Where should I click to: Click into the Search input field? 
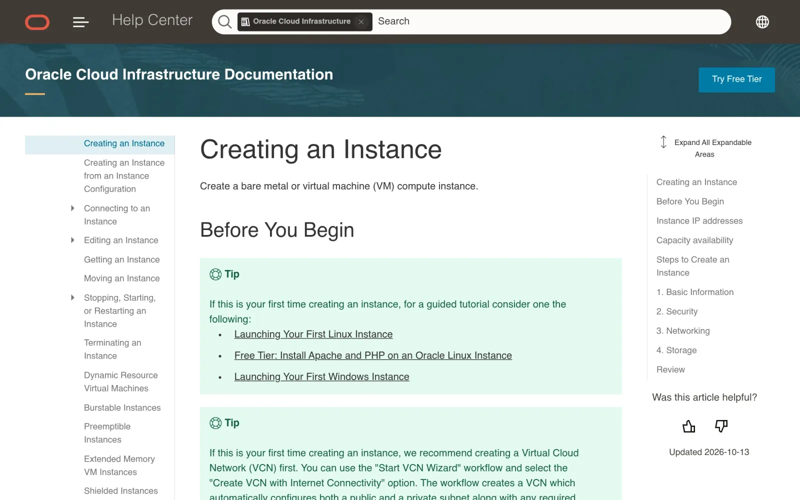[x=550, y=21]
